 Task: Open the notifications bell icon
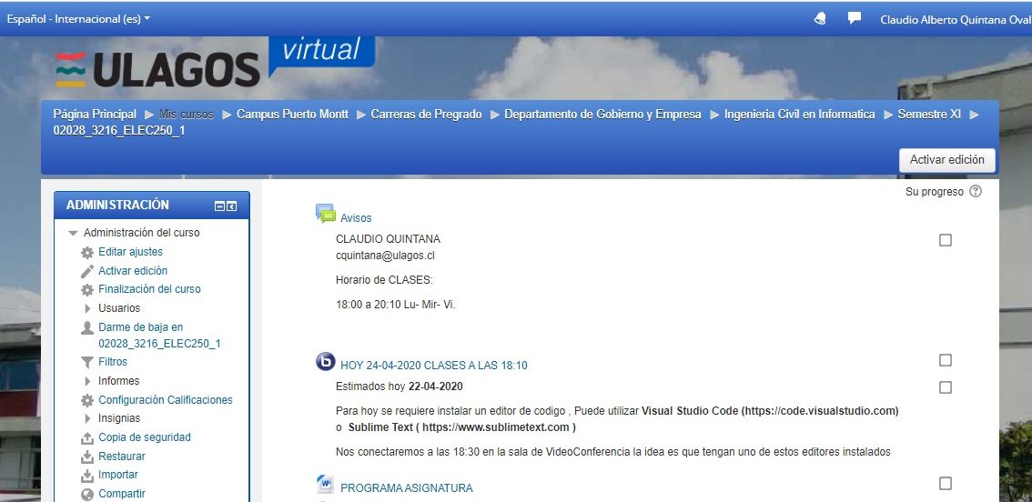coord(820,18)
